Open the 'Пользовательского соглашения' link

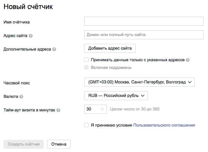[x=164, y=125]
